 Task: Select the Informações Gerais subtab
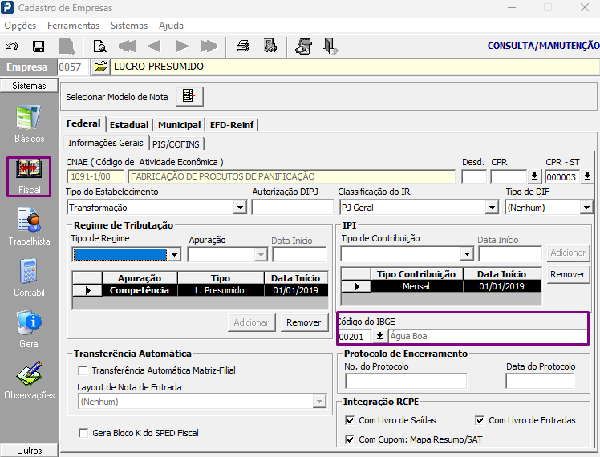click(106, 143)
